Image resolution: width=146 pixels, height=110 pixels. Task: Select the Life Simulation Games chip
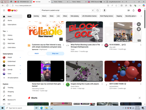pos(89,16)
